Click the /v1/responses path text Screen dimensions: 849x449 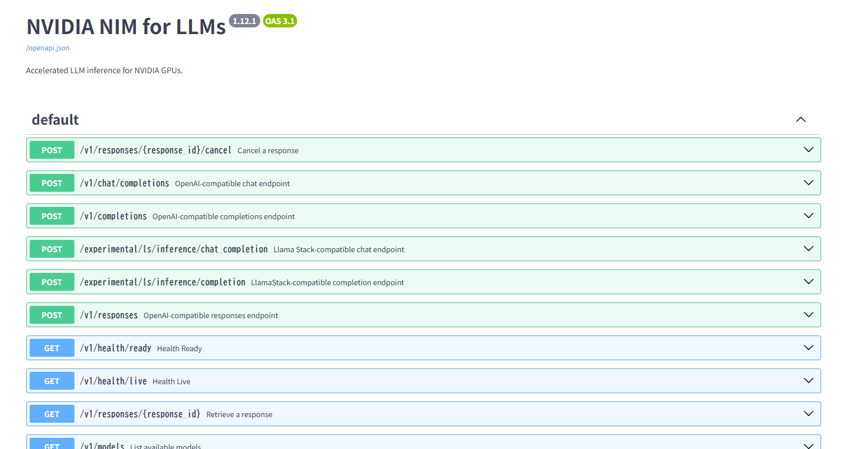tap(109, 315)
